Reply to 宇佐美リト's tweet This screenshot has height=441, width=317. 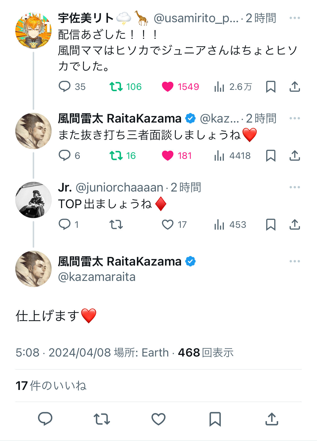pos(65,87)
